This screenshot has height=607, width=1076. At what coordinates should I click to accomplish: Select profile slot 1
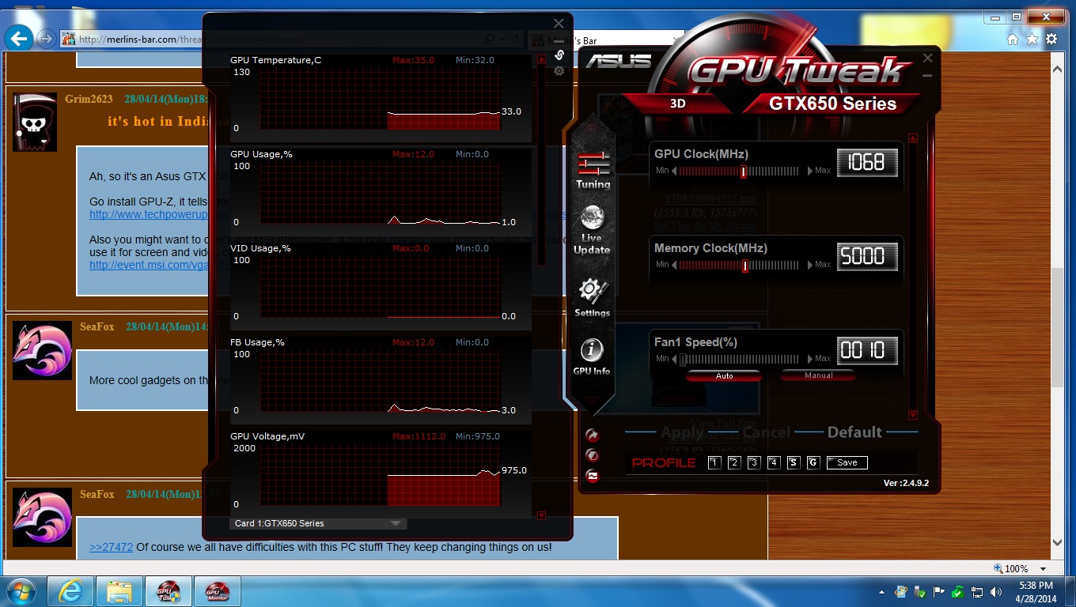(x=714, y=462)
